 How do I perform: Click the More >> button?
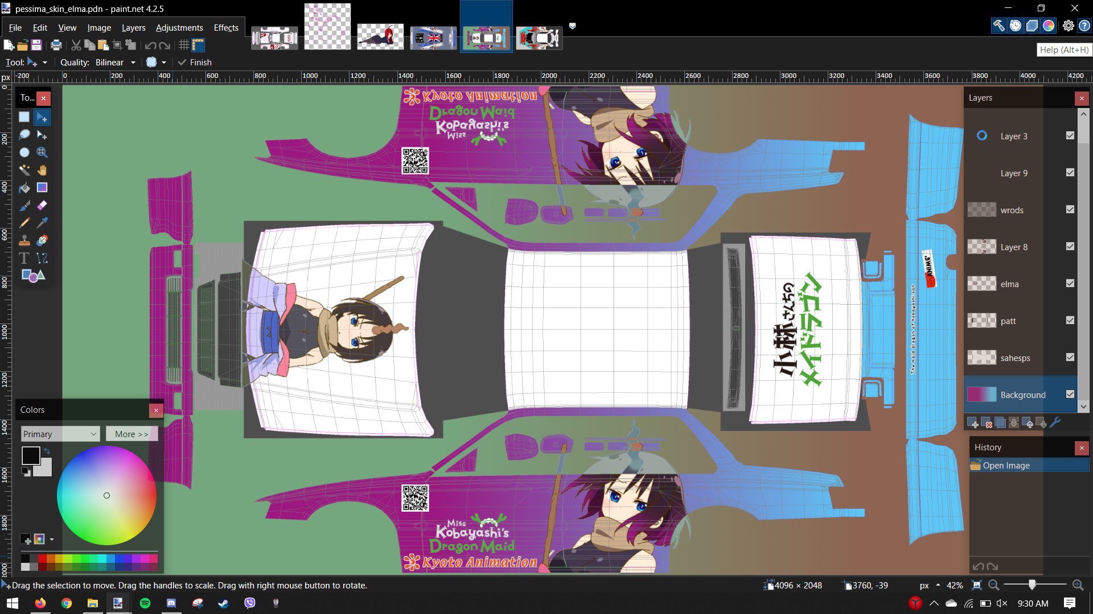coord(132,434)
